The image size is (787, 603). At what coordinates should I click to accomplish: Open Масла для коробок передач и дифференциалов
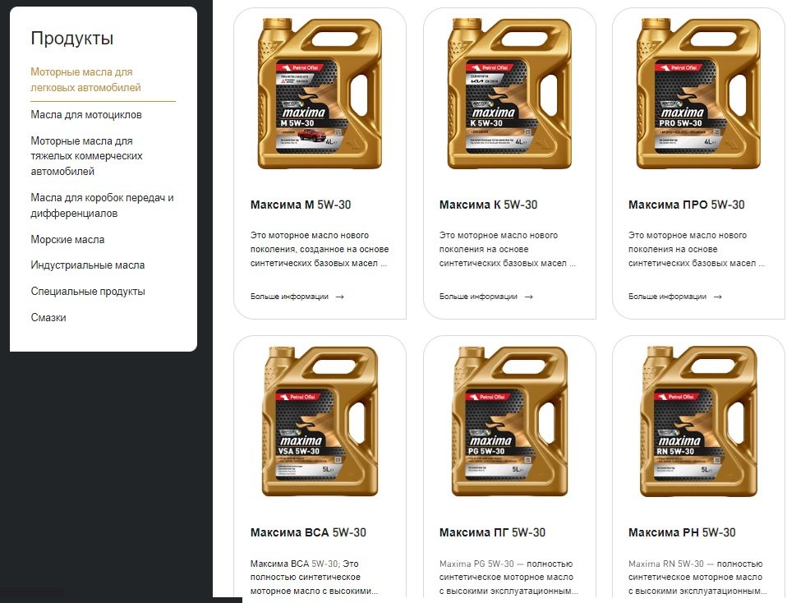tap(103, 205)
